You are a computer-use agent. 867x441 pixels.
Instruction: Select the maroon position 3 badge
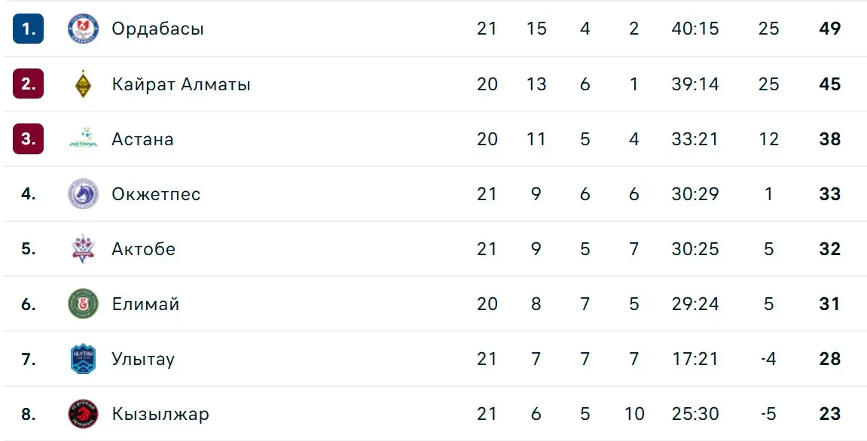28,138
